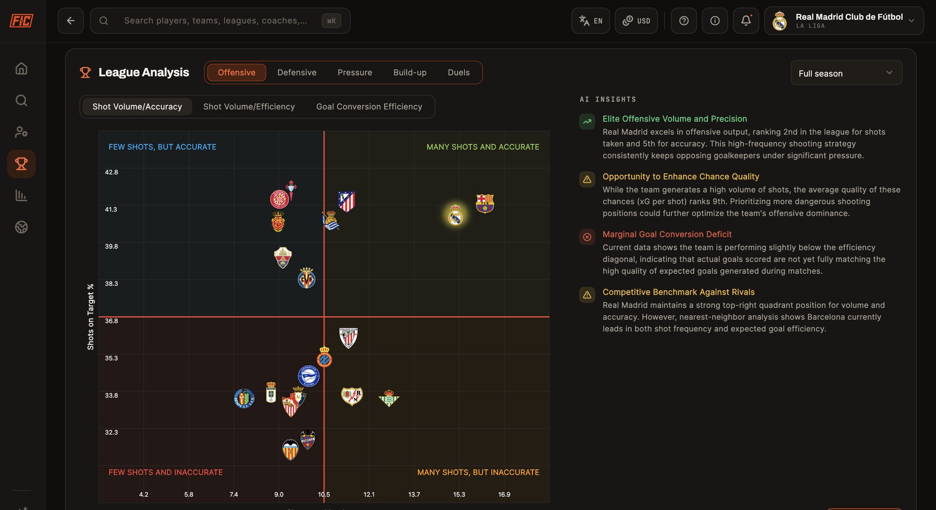Select the Getafe crest on chart
This screenshot has height=510, width=936.
coord(244,398)
